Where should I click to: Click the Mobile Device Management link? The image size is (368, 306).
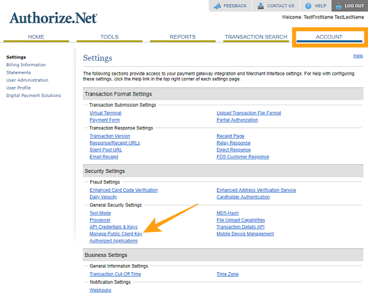tap(245, 234)
